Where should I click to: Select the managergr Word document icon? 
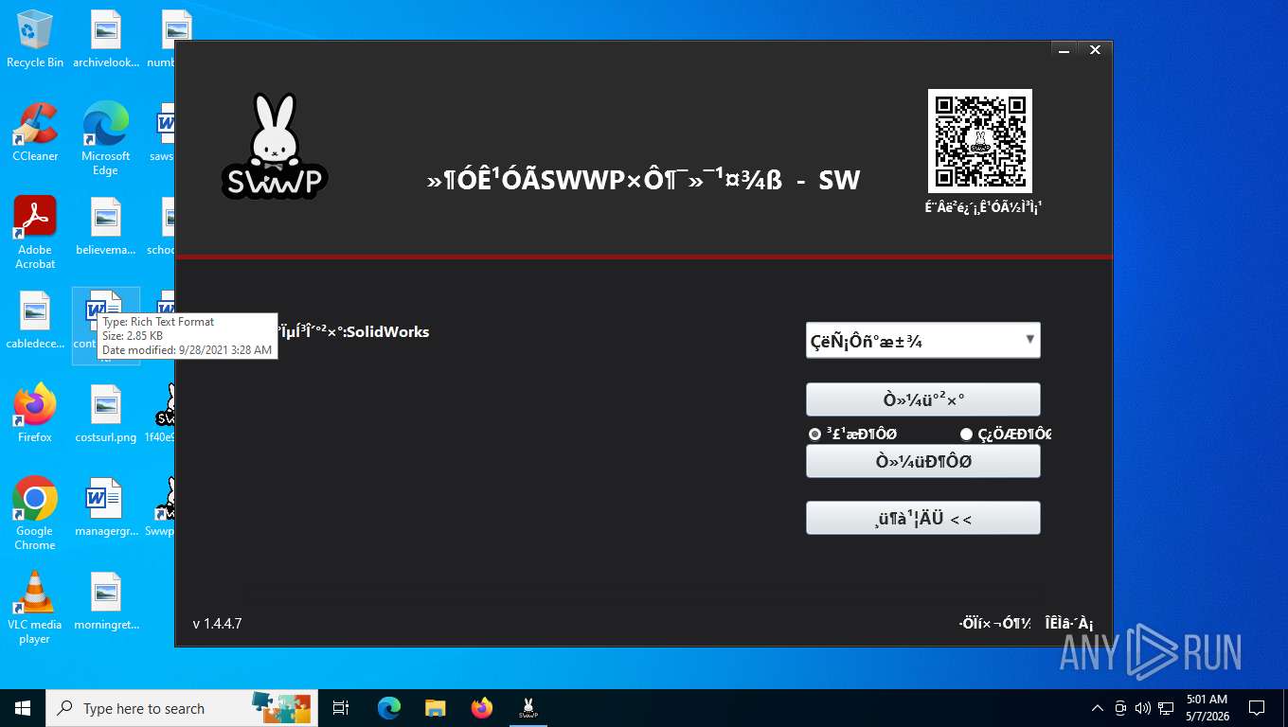point(105,507)
